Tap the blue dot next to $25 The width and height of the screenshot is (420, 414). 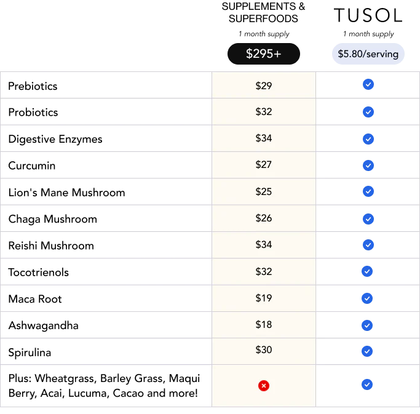368,191
